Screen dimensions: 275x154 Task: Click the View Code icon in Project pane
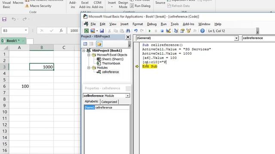(85, 44)
